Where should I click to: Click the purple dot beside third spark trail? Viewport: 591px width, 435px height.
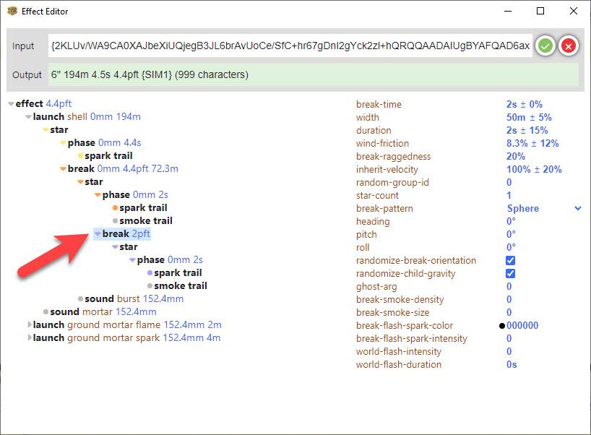coord(150,273)
